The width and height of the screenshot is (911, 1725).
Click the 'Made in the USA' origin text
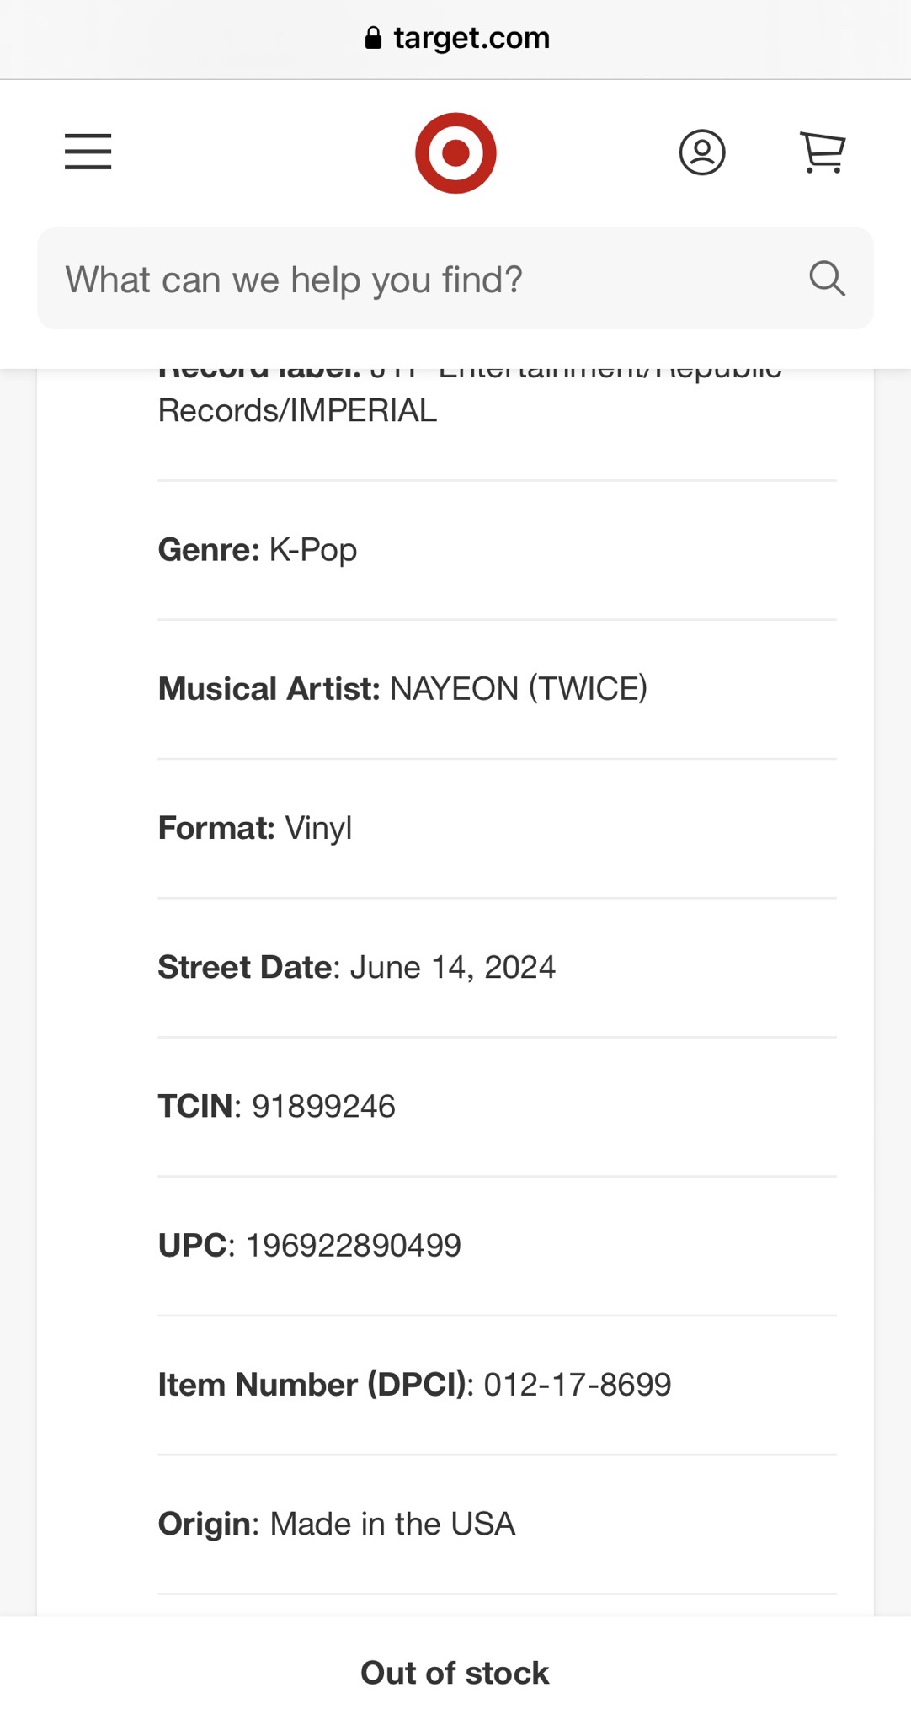pyautogui.click(x=392, y=1524)
